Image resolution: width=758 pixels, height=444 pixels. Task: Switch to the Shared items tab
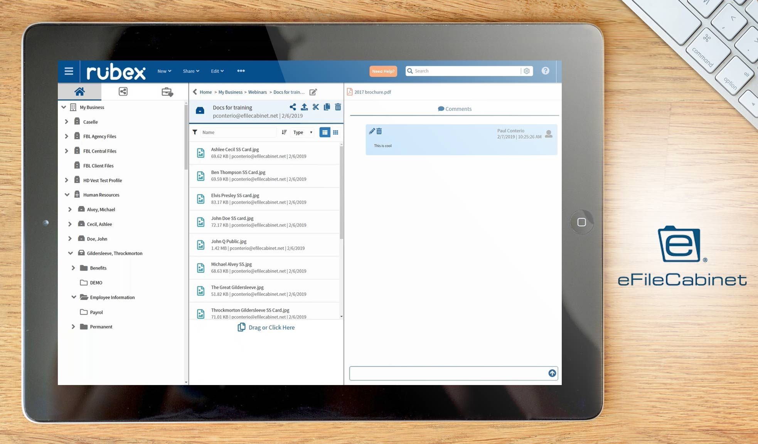point(123,91)
